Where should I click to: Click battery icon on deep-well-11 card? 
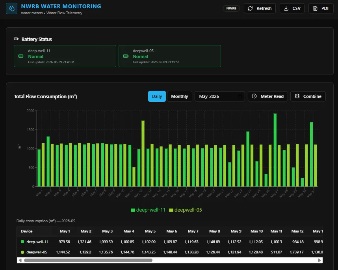pos(21,56)
